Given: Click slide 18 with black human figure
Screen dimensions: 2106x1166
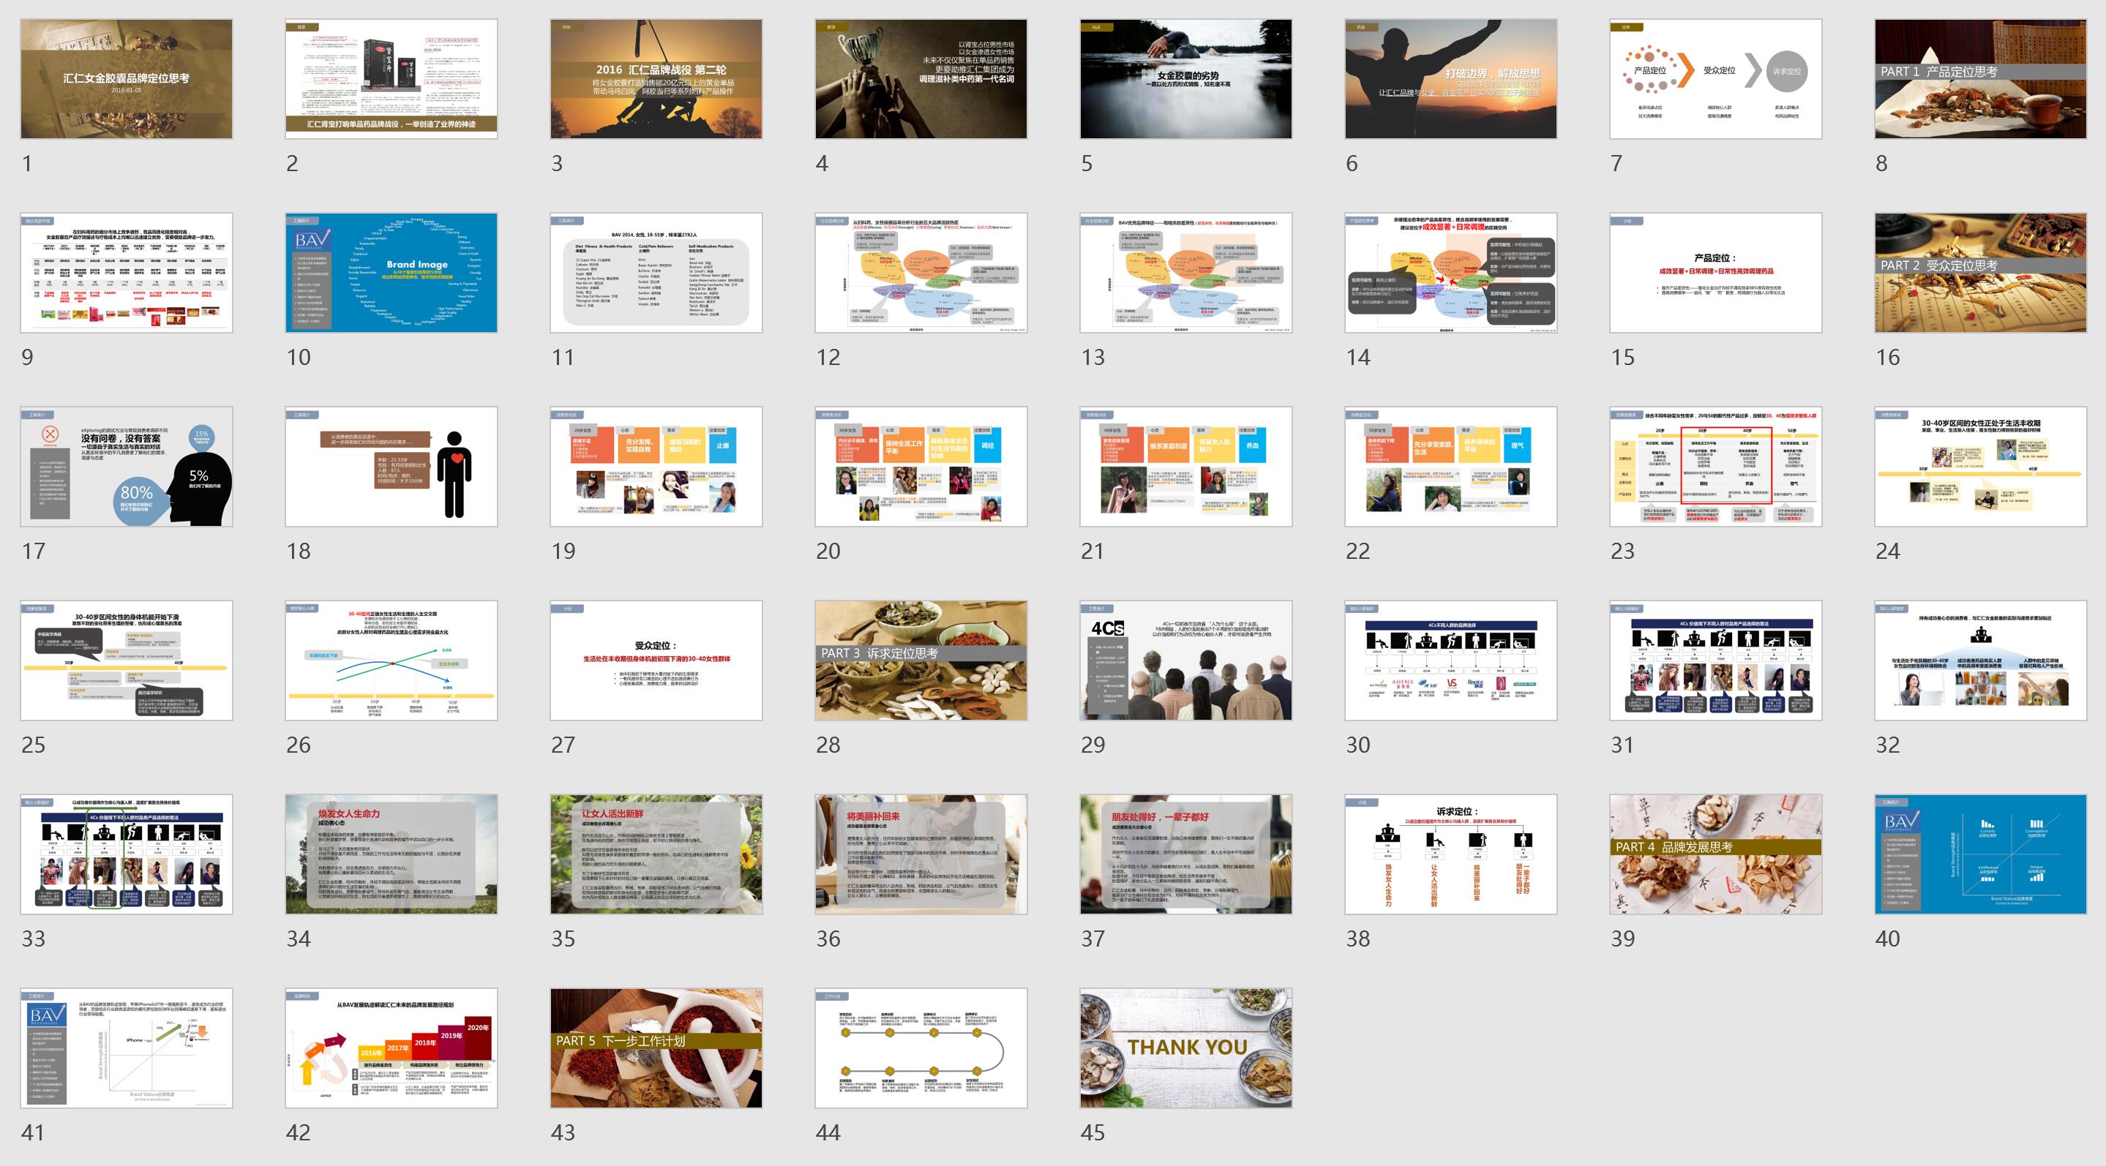Looking at the screenshot, I should click(391, 466).
